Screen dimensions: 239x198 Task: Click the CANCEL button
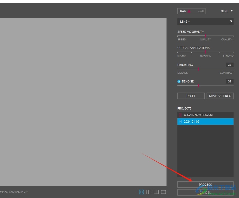click(x=205, y=193)
